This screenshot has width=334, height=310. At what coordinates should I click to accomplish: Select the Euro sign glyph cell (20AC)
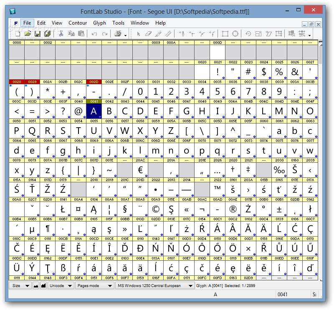[140, 170]
